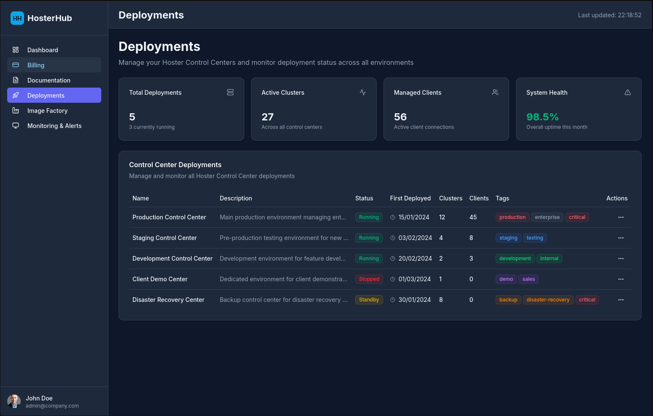The image size is (653, 416).
Task: Switch to Monitoring & Alerts section
Action: [x=54, y=125]
